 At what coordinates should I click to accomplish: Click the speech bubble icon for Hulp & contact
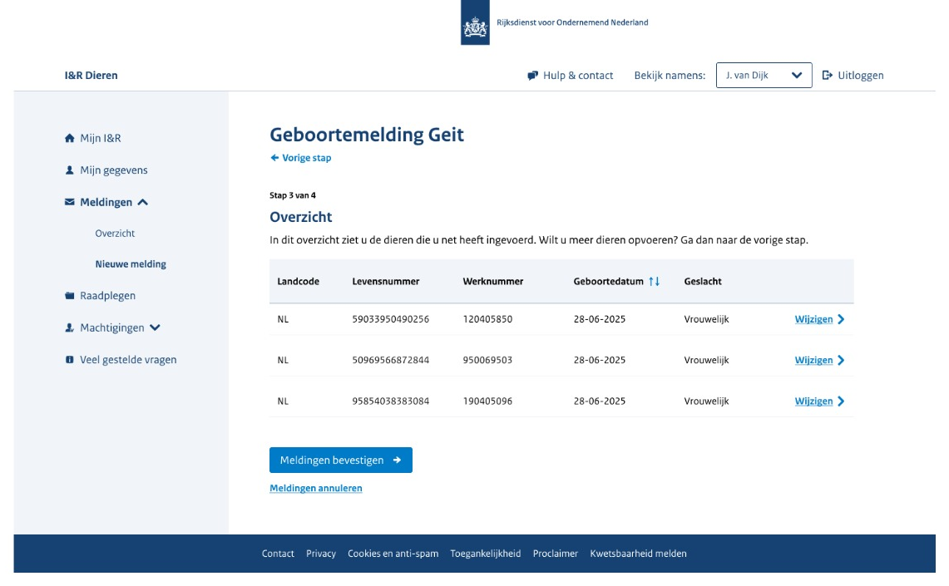coord(532,76)
